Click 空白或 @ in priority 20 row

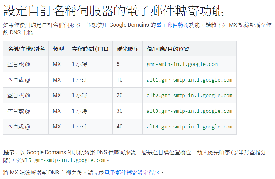(19, 95)
